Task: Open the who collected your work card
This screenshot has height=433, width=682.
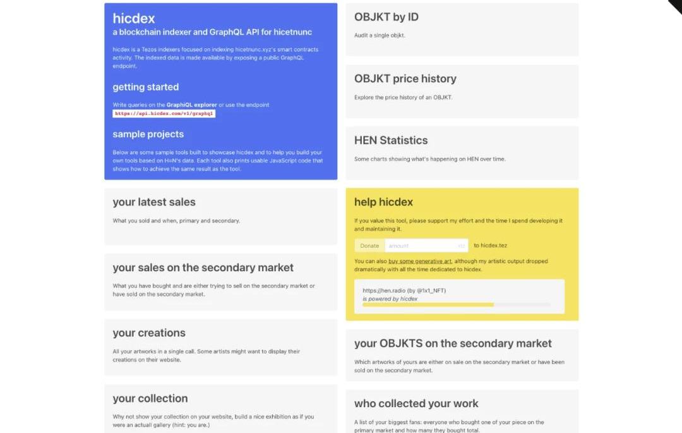Action: point(462,412)
